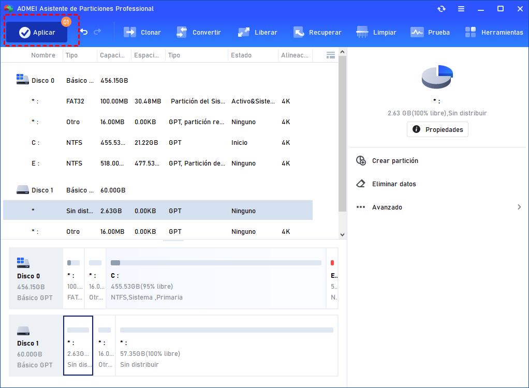Open the Convertir tool
Image resolution: width=529 pixels, height=388 pixels.
tap(198, 33)
